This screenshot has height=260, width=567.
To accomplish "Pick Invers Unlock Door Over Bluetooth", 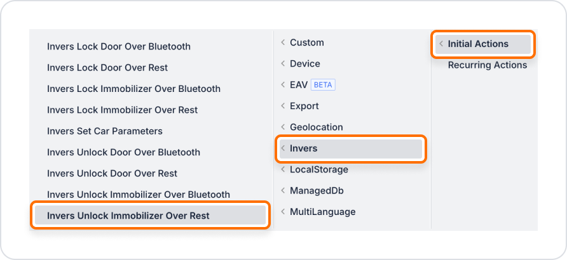I will pyautogui.click(x=123, y=152).
